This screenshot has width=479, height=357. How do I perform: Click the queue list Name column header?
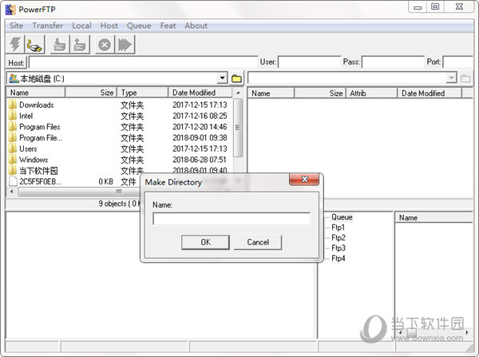pos(433,217)
